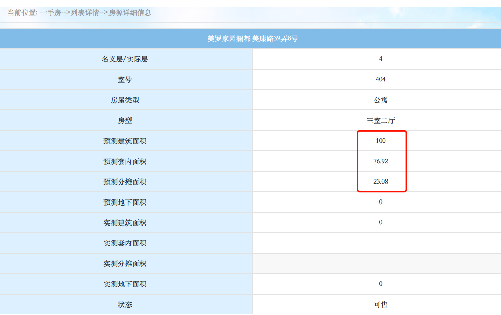Select the 房屋类型 label cell
This screenshot has width=501, height=315.
(125, 100)
